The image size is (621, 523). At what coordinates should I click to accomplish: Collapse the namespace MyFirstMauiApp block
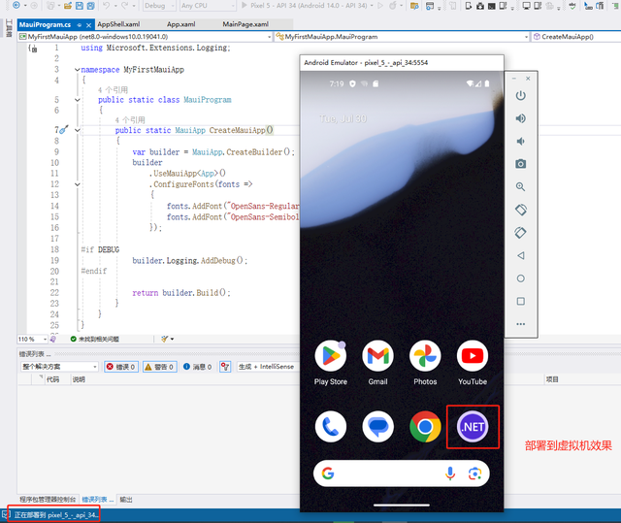pyautogui.click(x=78, y=70)
